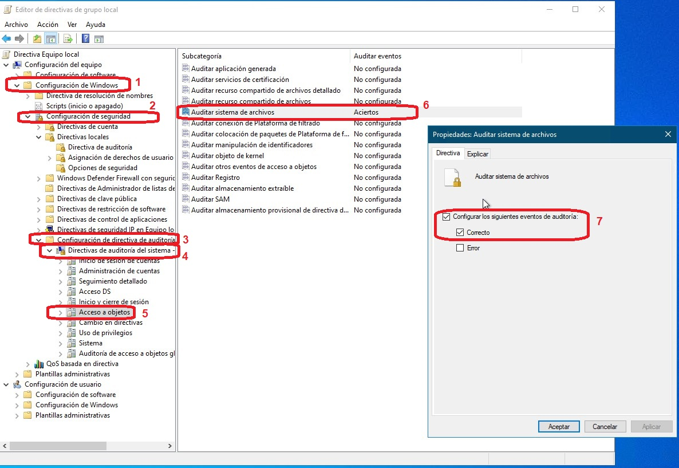
Task: Open Help via blue question mark icon
Action: click(x=85, y=39)
